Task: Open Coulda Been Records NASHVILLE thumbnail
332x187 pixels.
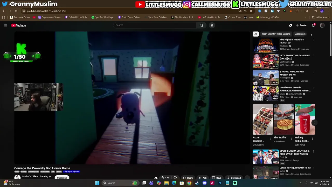Action: click(266, 93)
